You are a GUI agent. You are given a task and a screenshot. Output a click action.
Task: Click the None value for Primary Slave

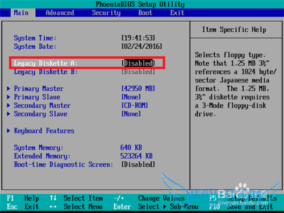[x=131, y=97]
